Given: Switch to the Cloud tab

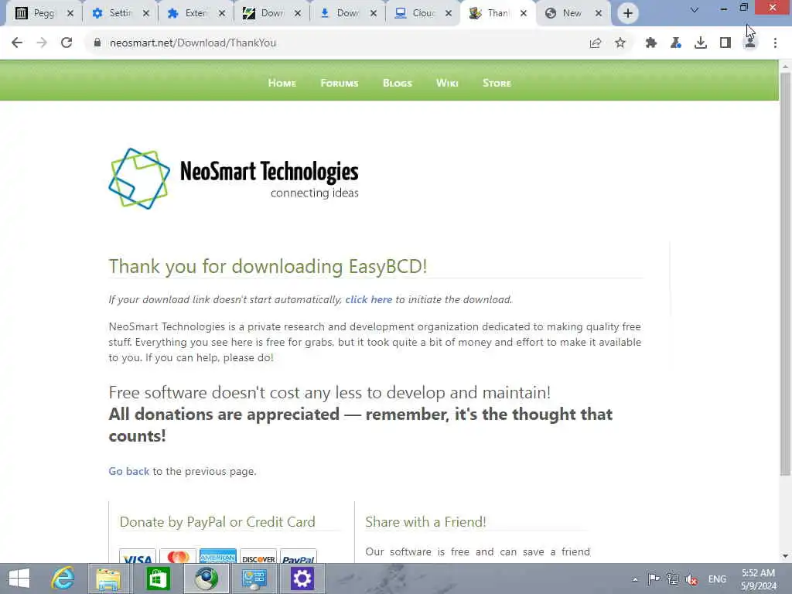Looking at the screenshot, I should (x=422, y=14).
